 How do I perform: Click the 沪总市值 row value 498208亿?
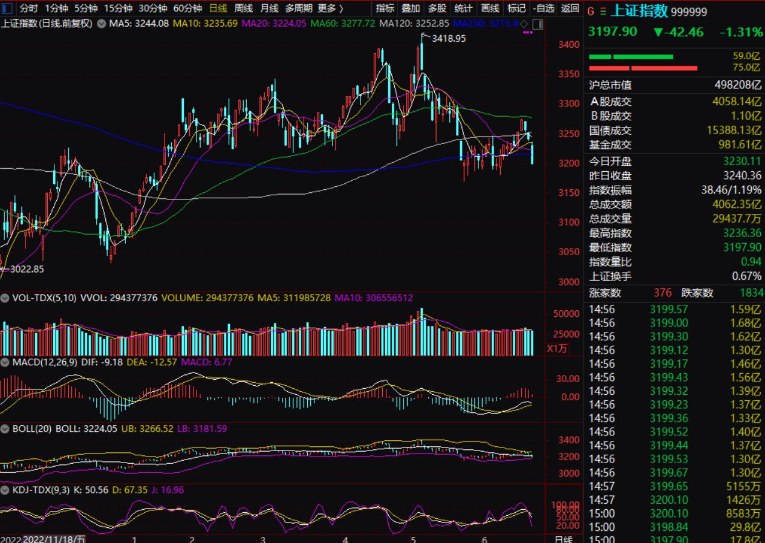(x=738, y=85)
